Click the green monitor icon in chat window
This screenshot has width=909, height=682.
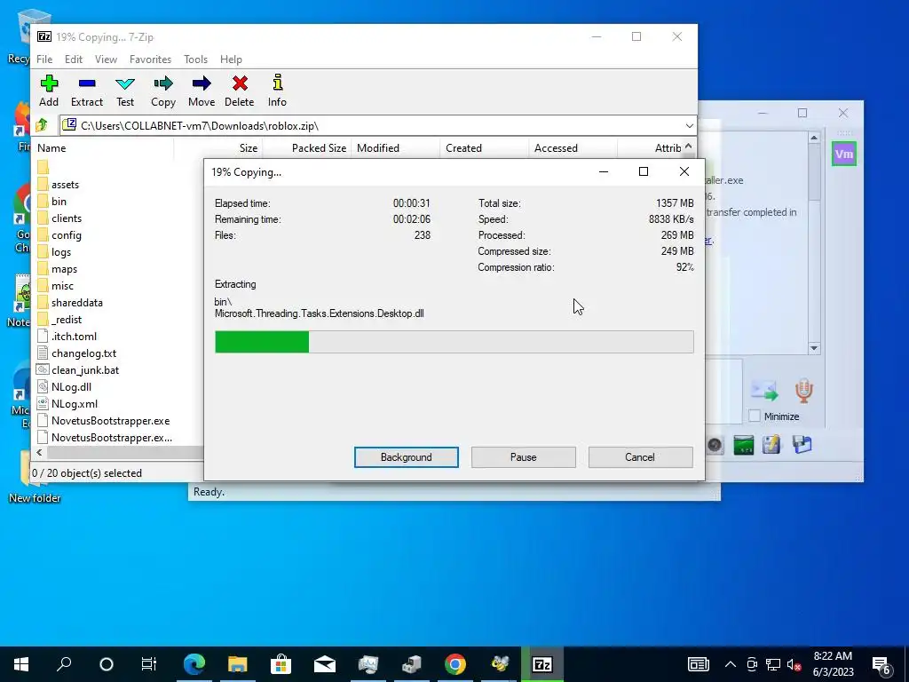[x=743, y=445]
